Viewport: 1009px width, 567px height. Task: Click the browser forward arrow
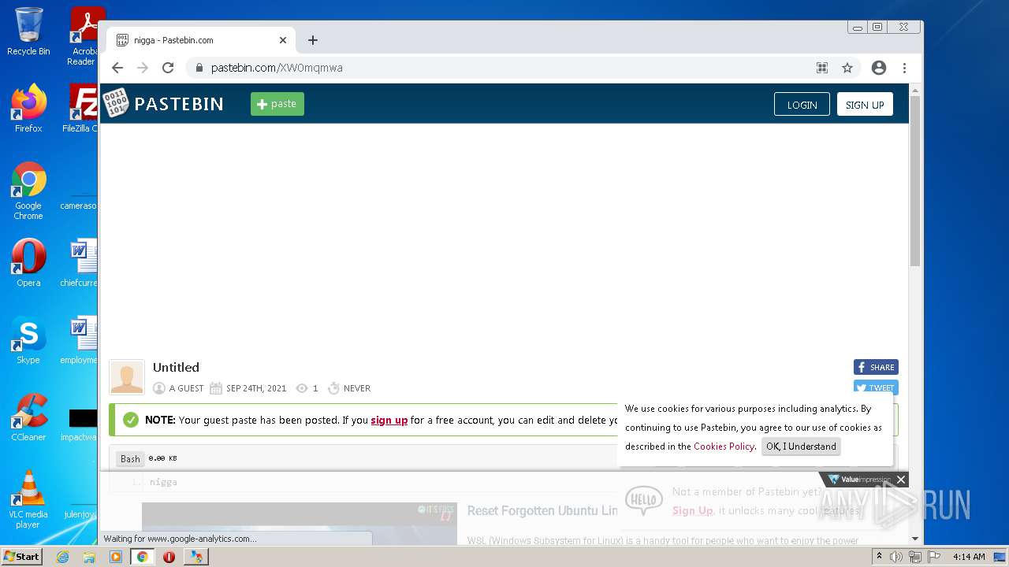tap(143, 68)
